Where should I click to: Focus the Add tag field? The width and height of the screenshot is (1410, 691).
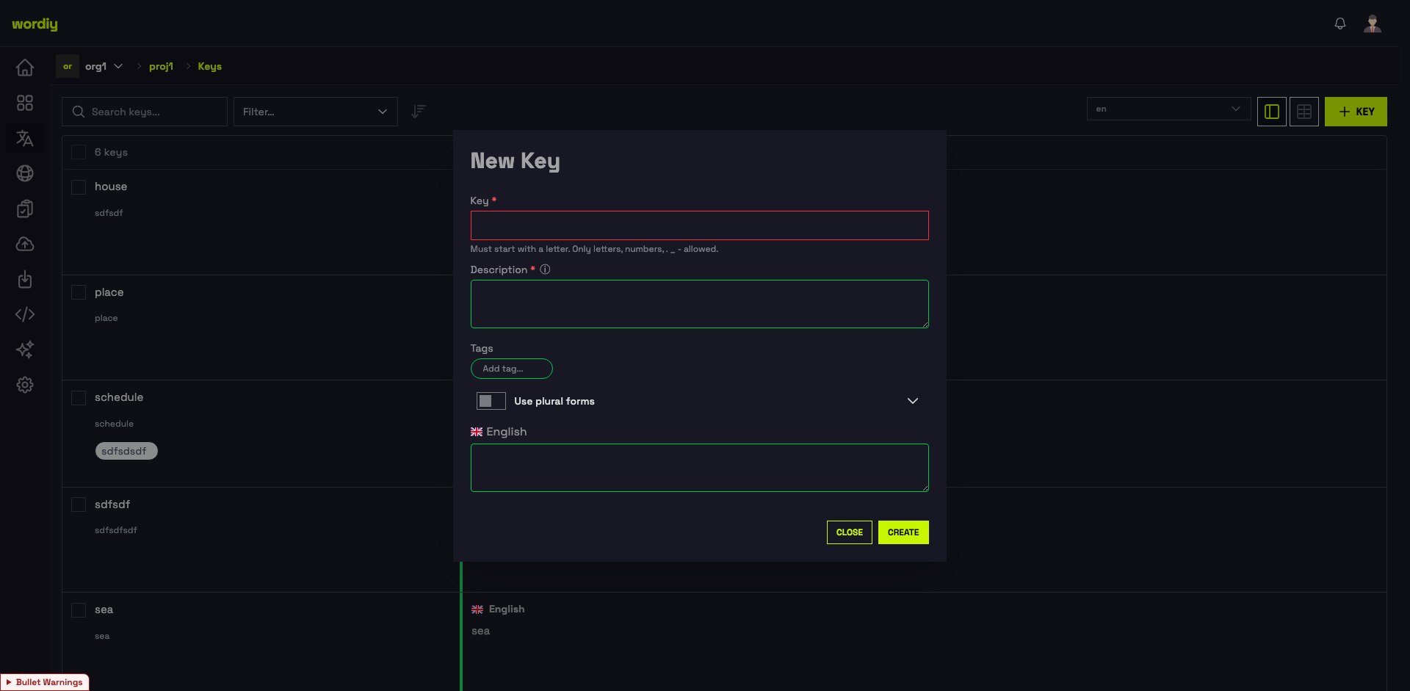512,369
